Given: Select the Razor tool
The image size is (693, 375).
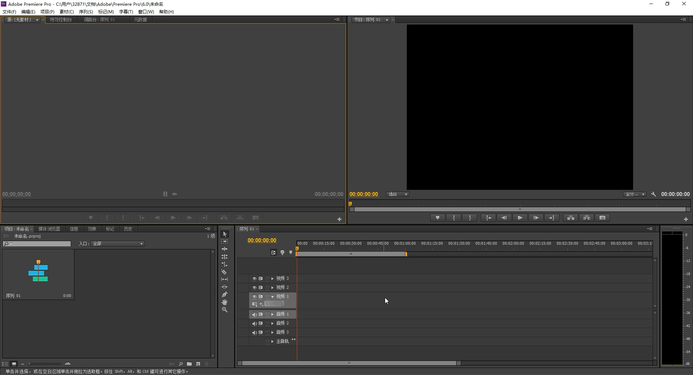Looking at the screenshot, I should (x=225, y=272).
